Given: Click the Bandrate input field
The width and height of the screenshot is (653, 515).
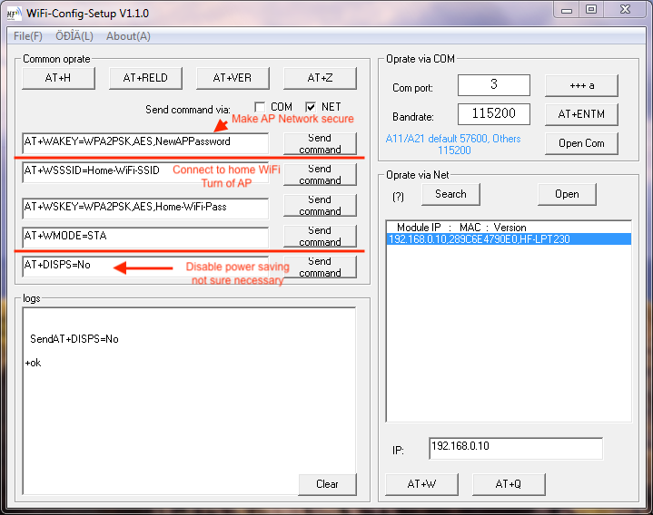Looking at the screenshot, I should [493, 114].
